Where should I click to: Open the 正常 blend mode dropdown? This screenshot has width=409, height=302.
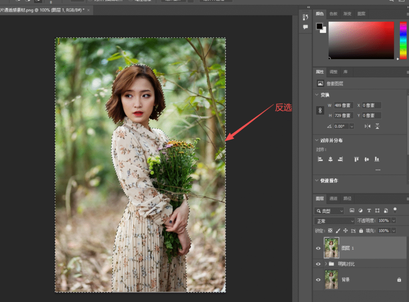tap(334, 221)
